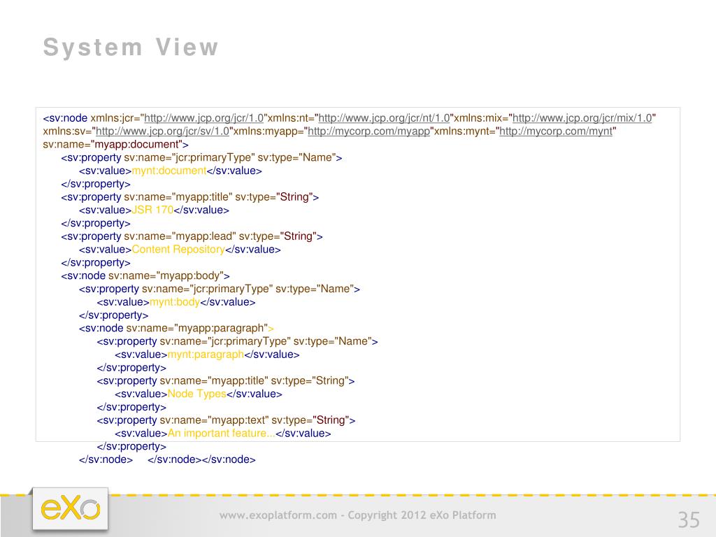This screenshot has width=716, height=537.
Task: Click the yellow JSR 170 value
Action: 152,210
